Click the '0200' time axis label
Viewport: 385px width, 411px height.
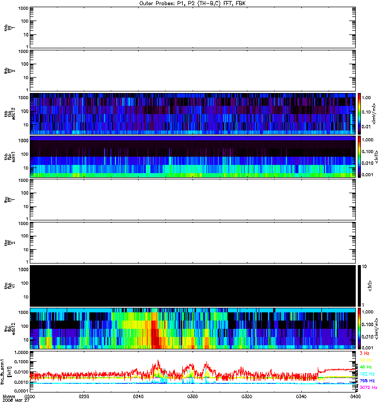coord(30,397)
